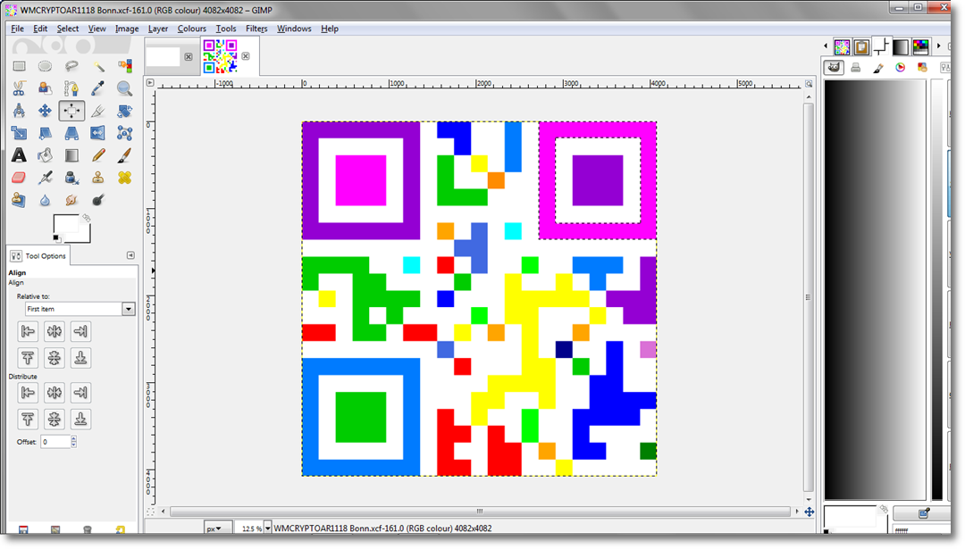The width and height of the screenshot is (965, 549).
Task: Select the Select by Colour tool
Action: [x=124, y=66]
